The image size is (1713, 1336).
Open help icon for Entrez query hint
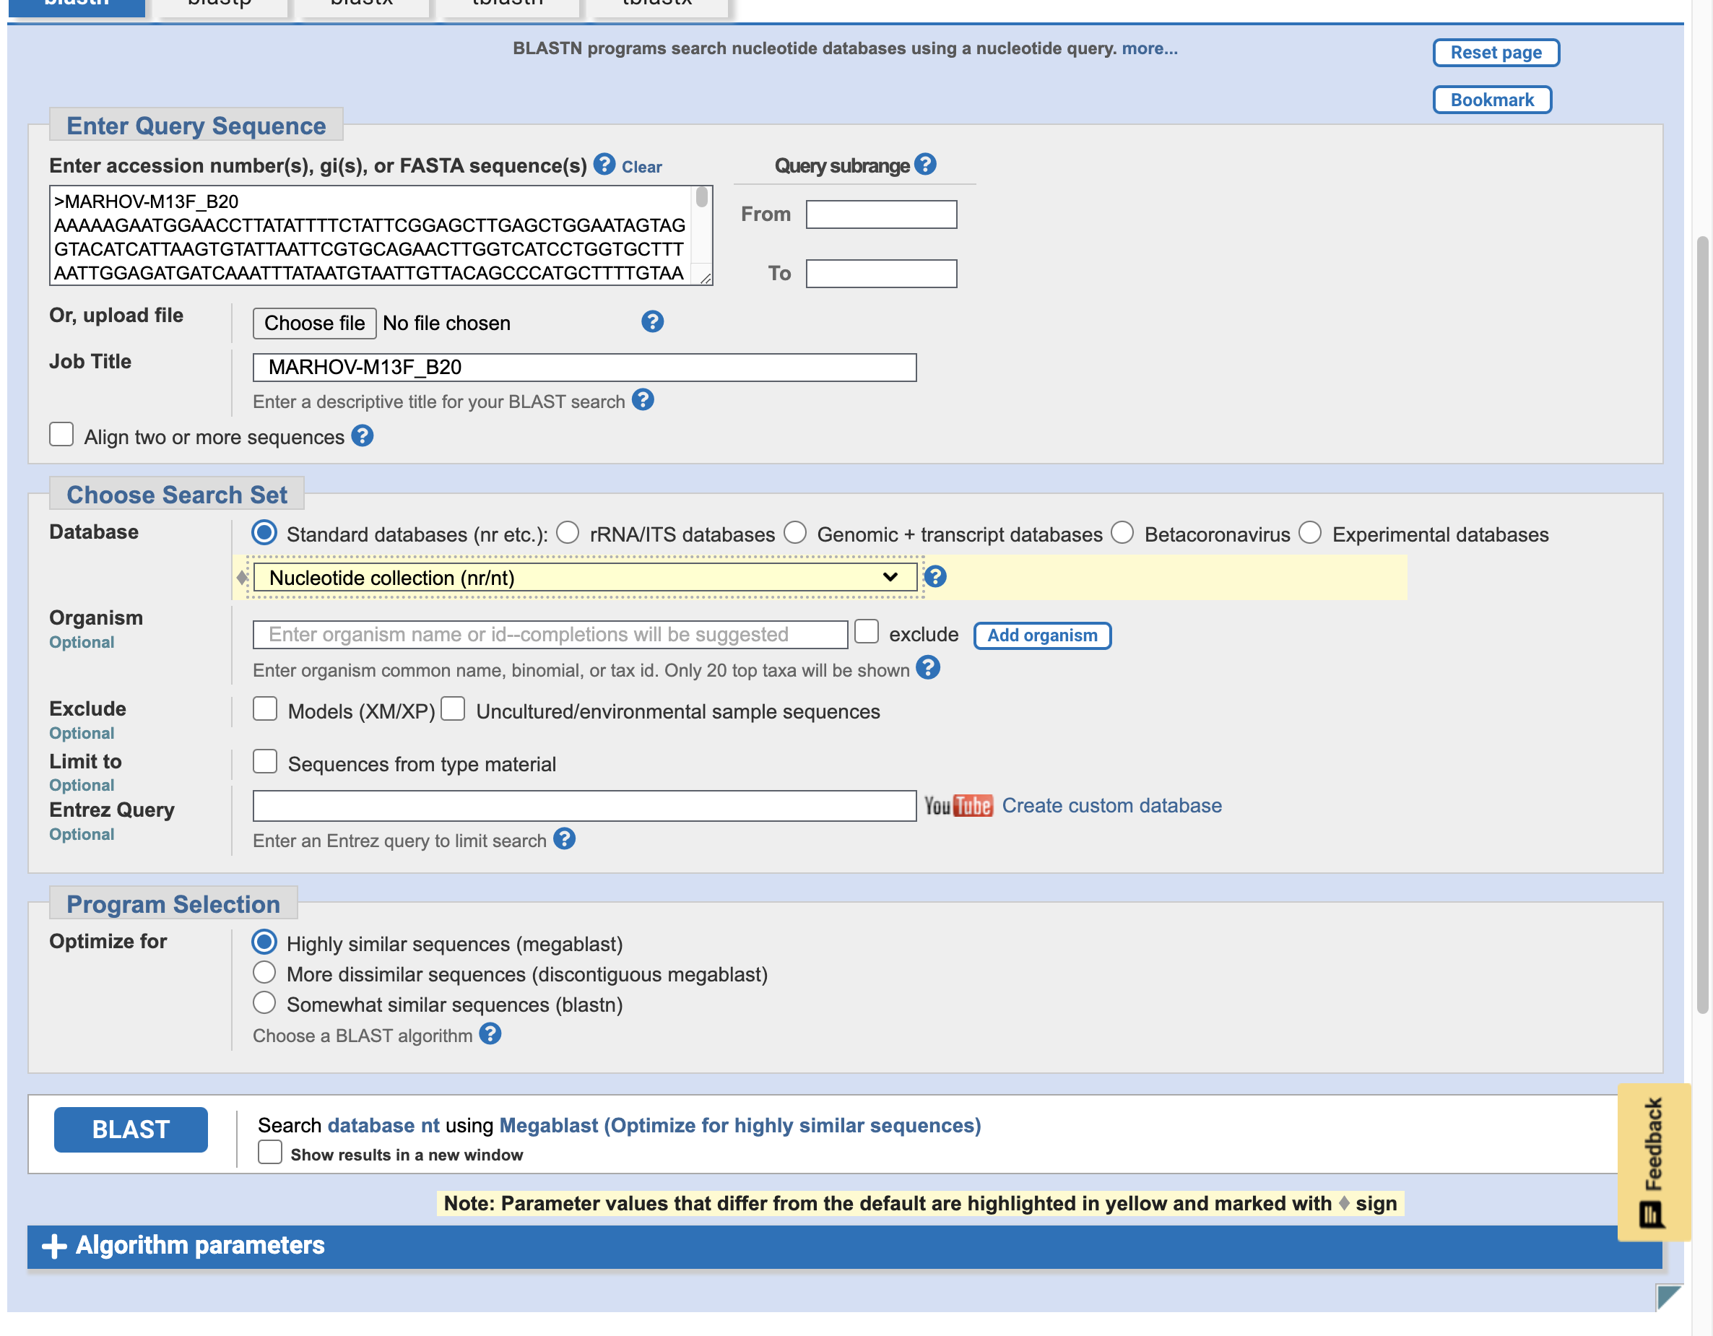pos(565,839)
